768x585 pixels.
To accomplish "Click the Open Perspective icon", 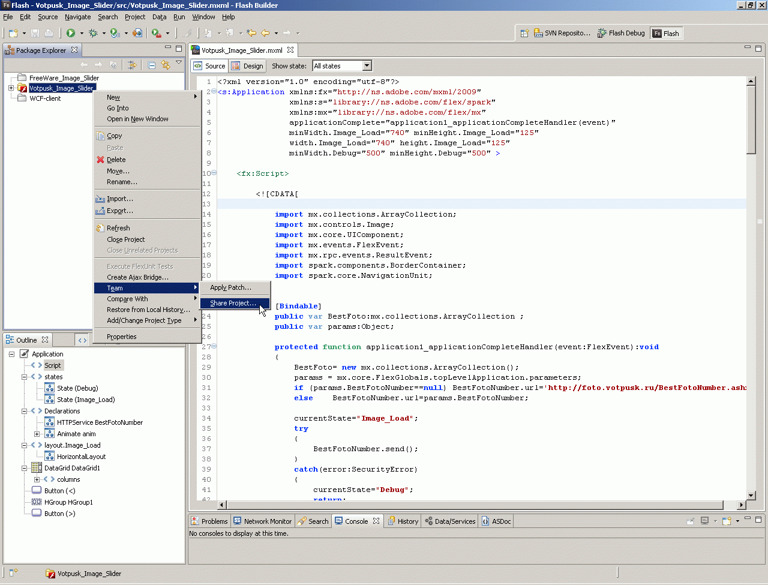I will pos(524,34).
